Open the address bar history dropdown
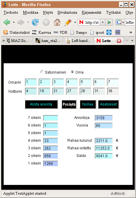The height and width of the screenshot is (198, 136). pyautogui.click(x=103, y=23)
